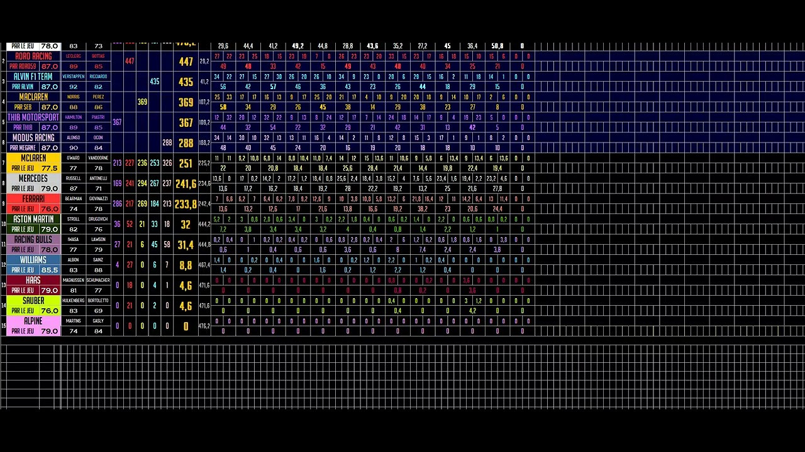Select the WILLIAMS team cell
This screenshot has width=805, height=452.
click(33, 260)
